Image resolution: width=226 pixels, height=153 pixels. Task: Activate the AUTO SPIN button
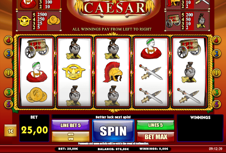[70, 137]
